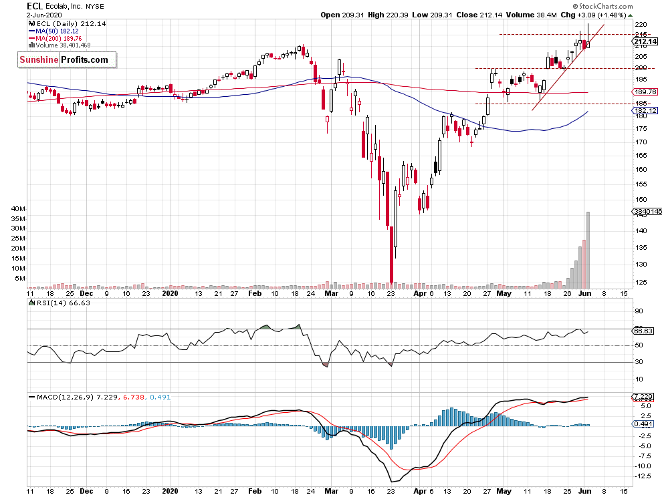The width and height of the screenshot is (662, 497).
Task: Click the ECL ticker symbol in the header
Action: [x=35, y=6]
